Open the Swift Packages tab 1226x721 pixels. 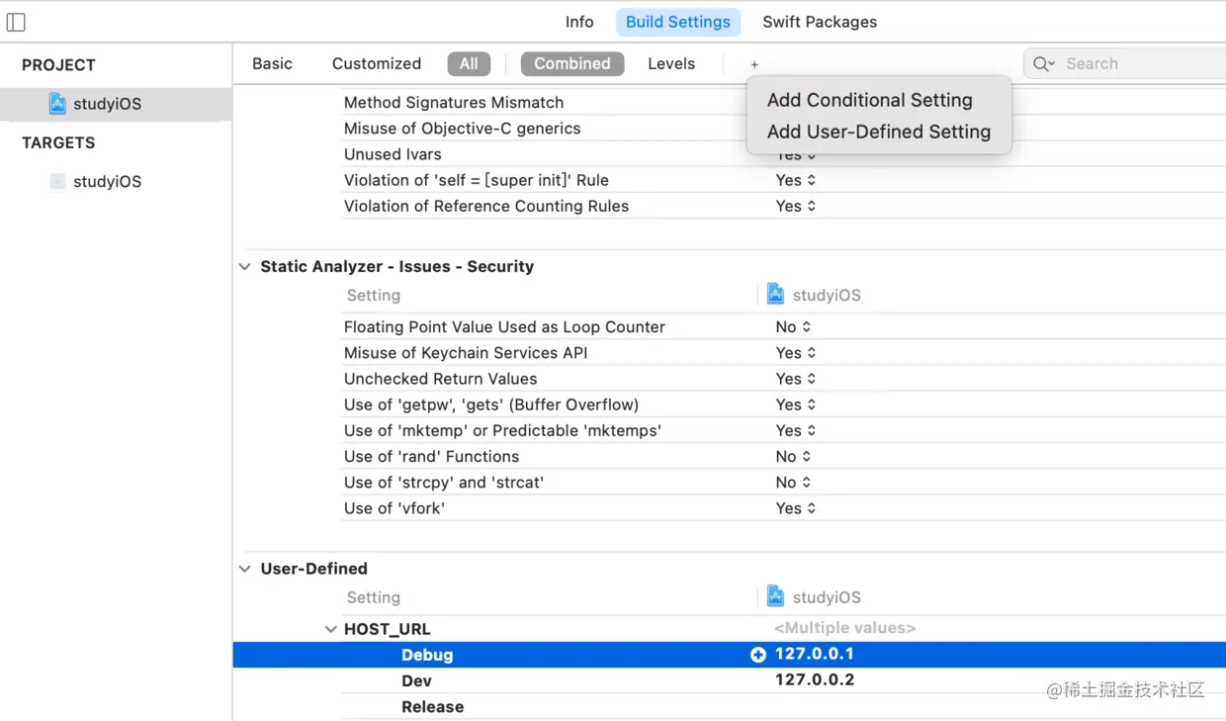tap(820, 21)
